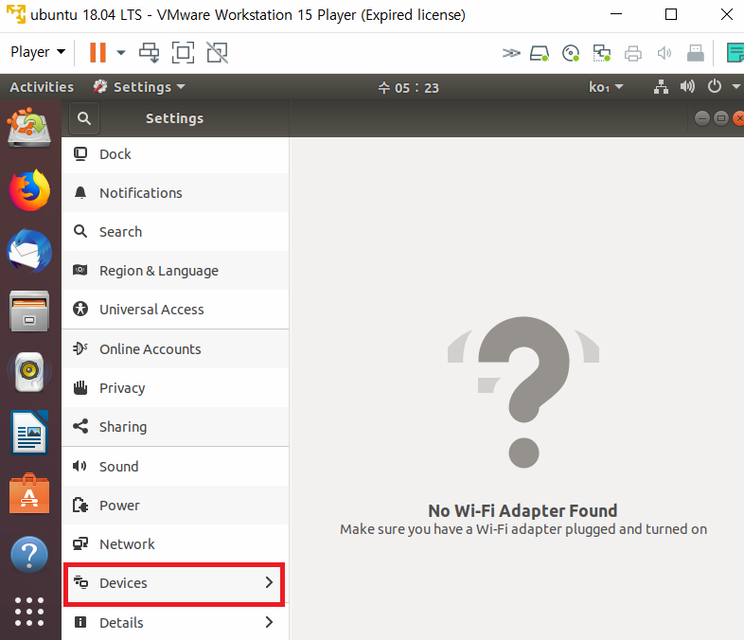
Task: Open the Activities overview
Action: click(42, 87)
